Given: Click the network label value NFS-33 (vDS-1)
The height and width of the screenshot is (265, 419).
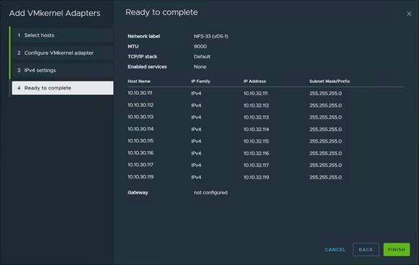Looking at the screenshot, I should (211, 37).
